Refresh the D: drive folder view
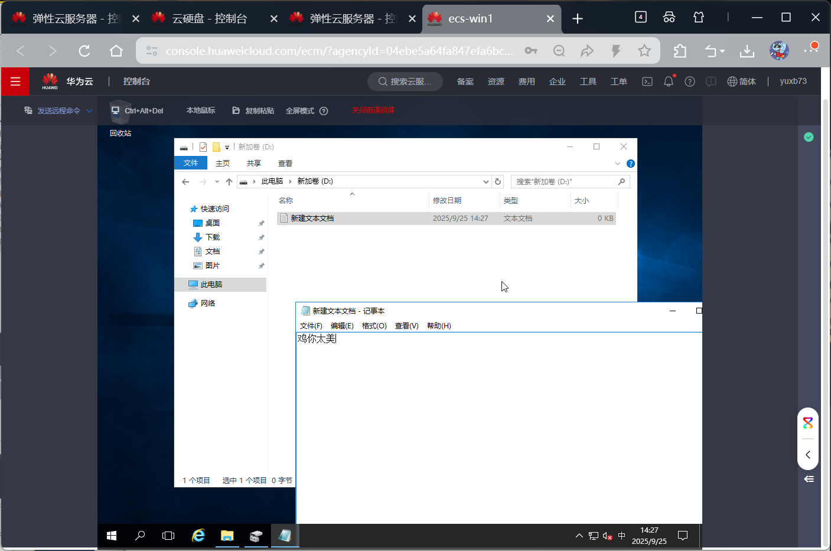This screenshot has width=831, height=551. tap(498, 181)
